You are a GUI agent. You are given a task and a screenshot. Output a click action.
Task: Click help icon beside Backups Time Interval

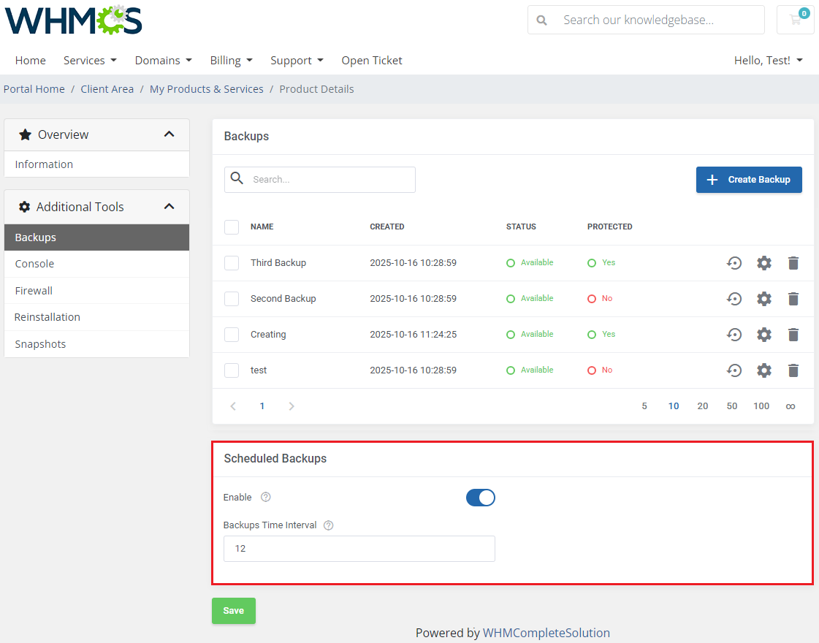tap(328, 525)
